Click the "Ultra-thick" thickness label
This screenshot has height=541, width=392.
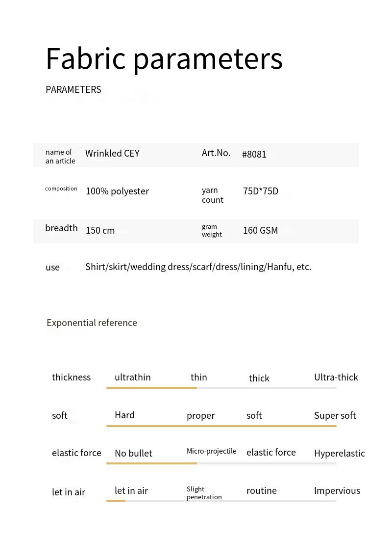(x=336, y=377)
